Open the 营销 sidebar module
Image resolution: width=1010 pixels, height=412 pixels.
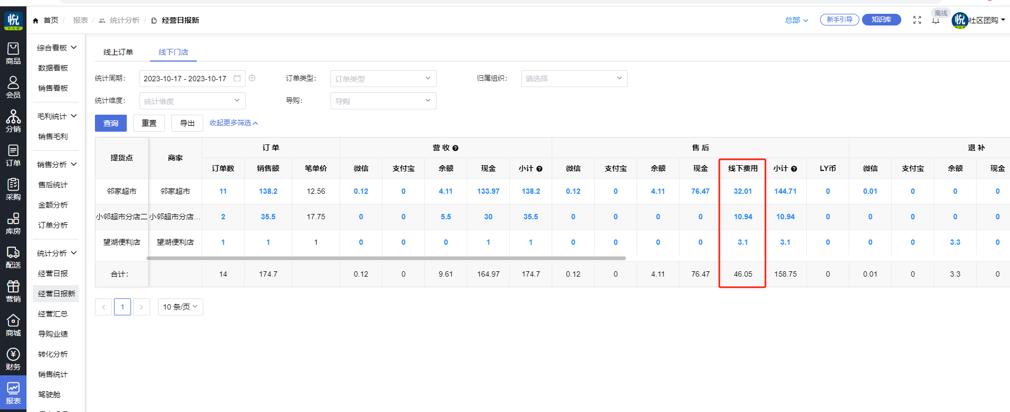coord(13,291)
